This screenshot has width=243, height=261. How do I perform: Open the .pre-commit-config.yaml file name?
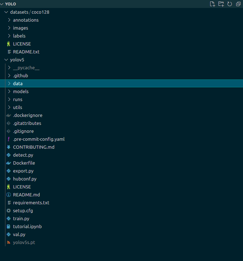tap(39, 139)
